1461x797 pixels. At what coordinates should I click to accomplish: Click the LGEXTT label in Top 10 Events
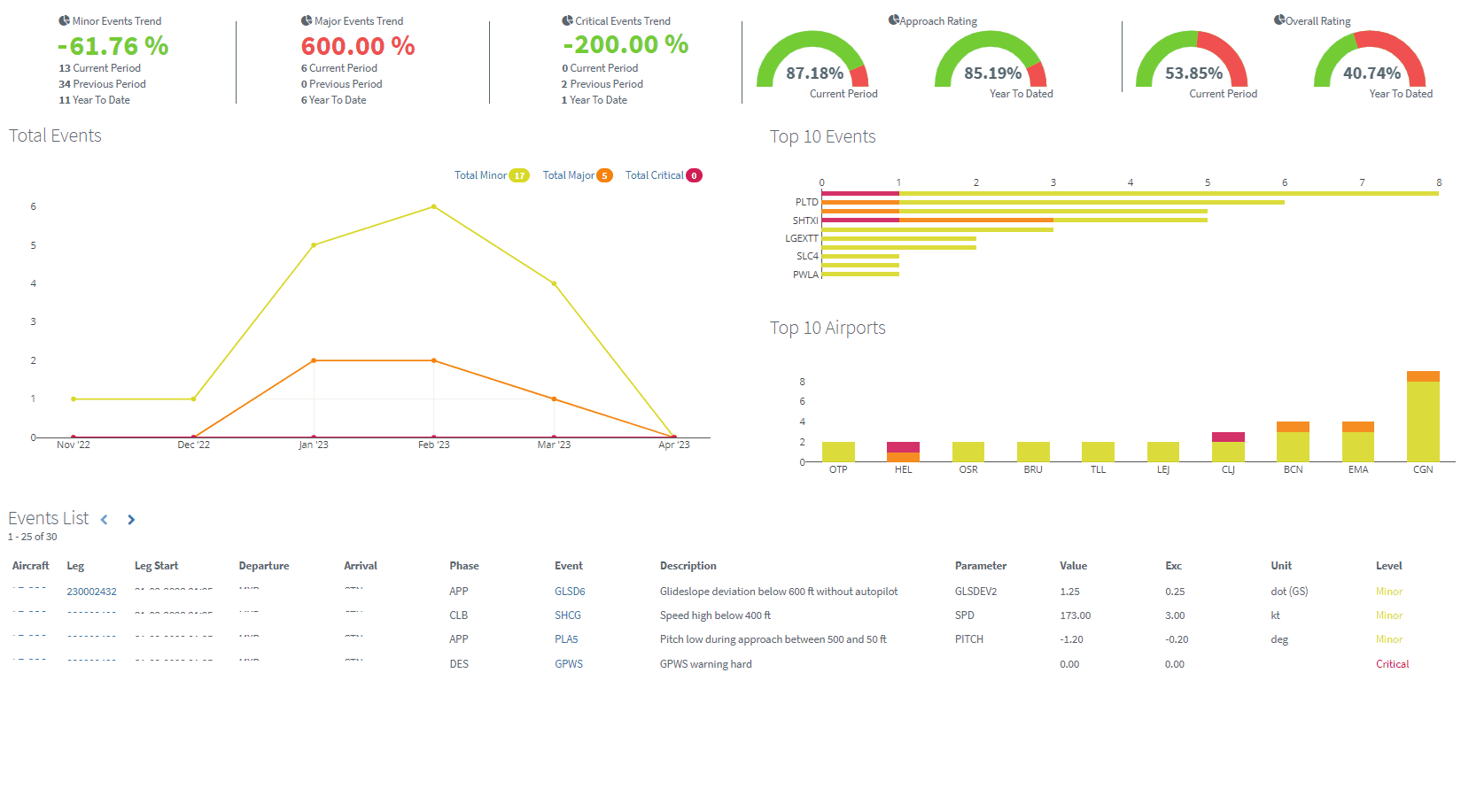802,238
